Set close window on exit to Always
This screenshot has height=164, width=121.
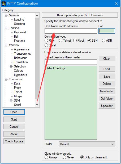coord(46,157)
